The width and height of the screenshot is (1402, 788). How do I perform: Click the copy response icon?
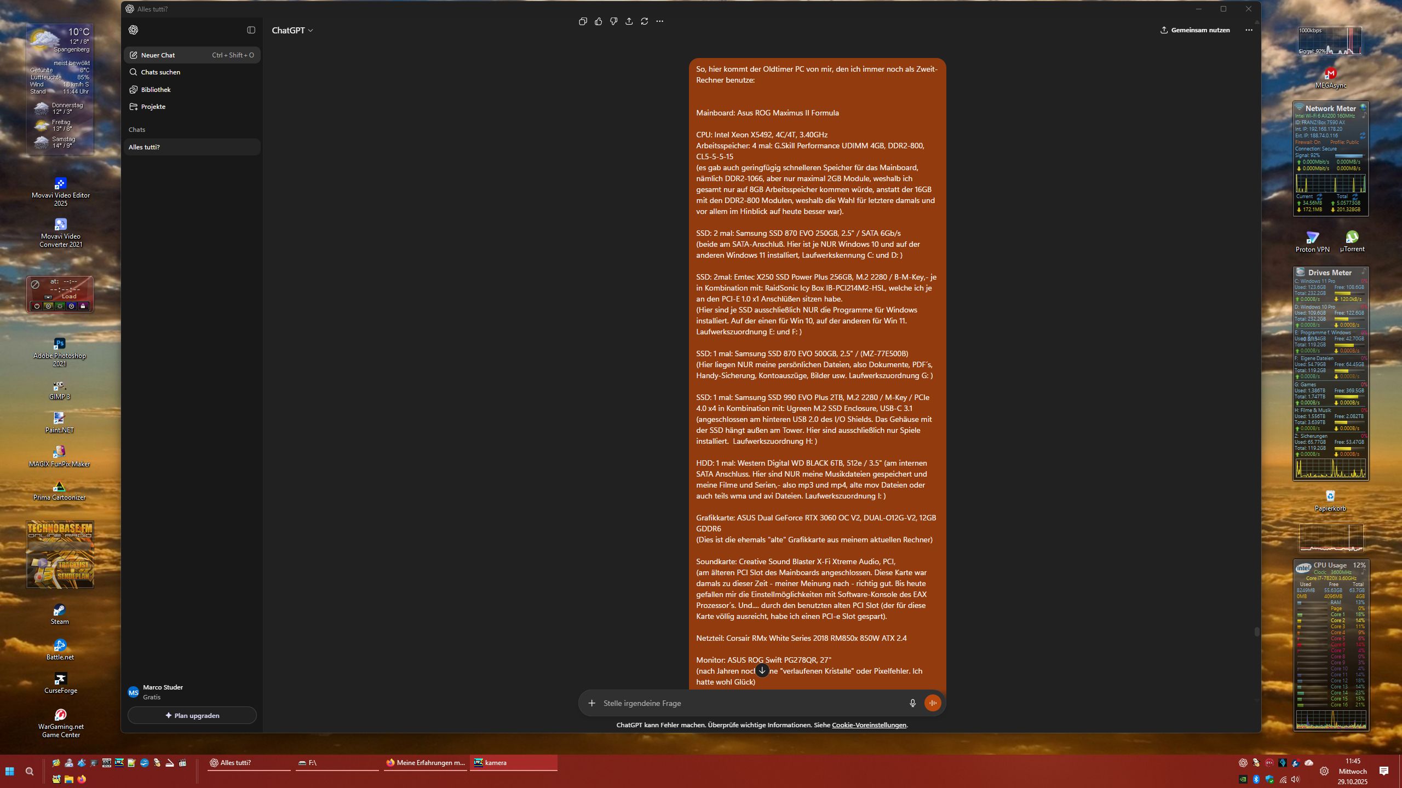[583, 21]
